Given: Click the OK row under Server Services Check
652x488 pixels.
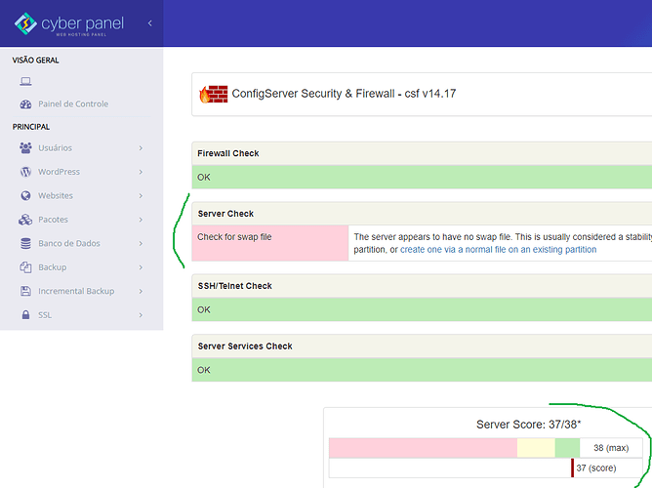Looking at the screenshot, I should pyautogui.click(x=422, y=370).
